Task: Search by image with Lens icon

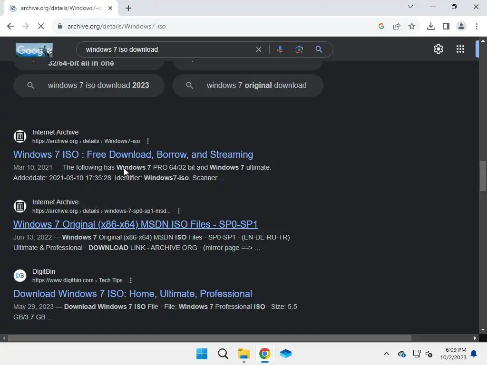Action: click(299, 49)
